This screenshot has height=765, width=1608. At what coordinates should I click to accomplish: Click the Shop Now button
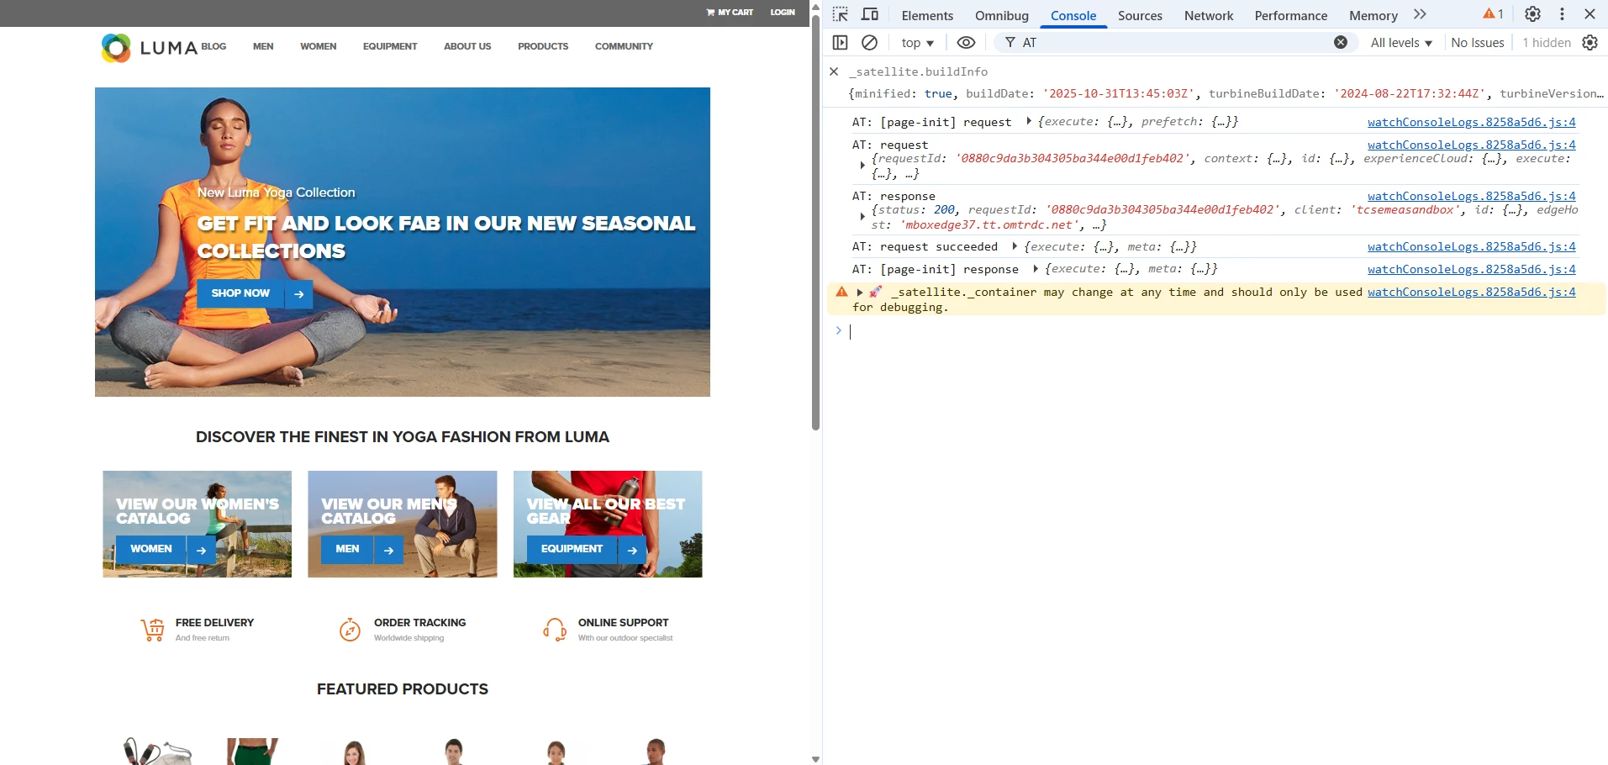coord(240,294)
